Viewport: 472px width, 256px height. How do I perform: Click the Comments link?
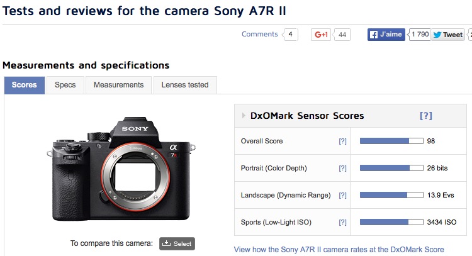259,35
